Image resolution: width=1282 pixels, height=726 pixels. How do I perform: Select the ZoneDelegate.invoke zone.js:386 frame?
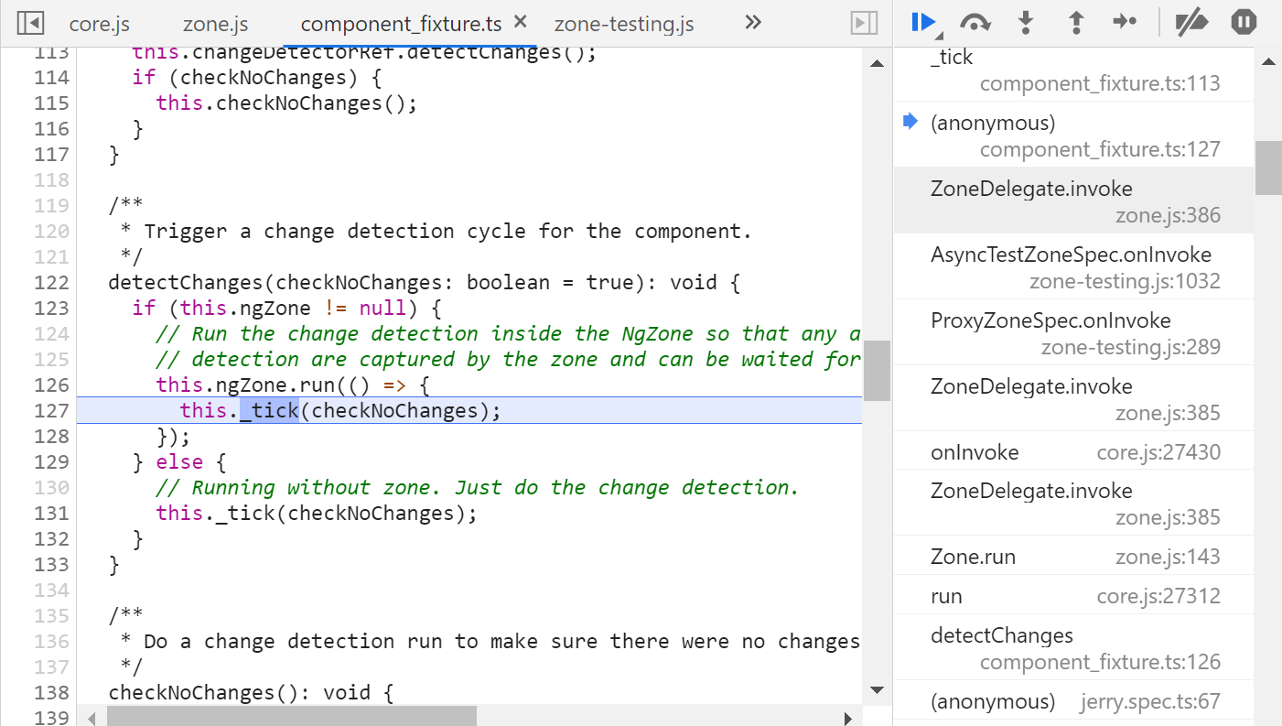[x=1073, y=200]
